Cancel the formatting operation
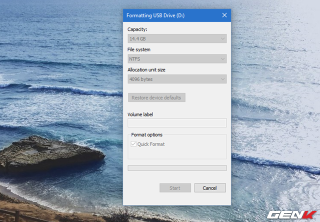 [210, 187]
